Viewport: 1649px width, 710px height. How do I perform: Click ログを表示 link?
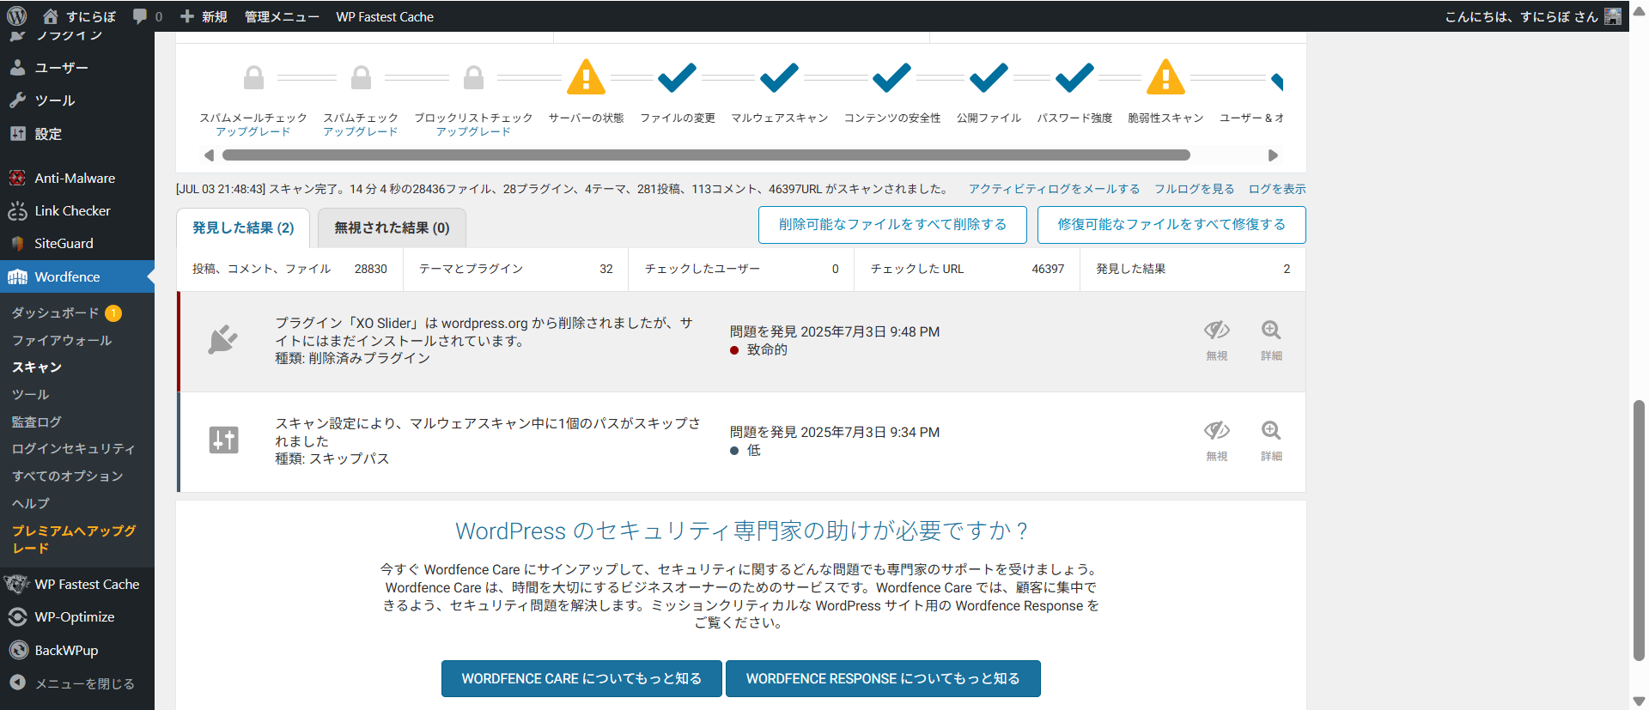[1277, 189]
